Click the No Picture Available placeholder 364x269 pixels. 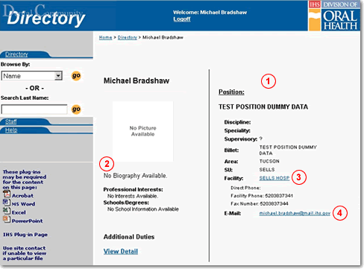click(x=142, y=131)
